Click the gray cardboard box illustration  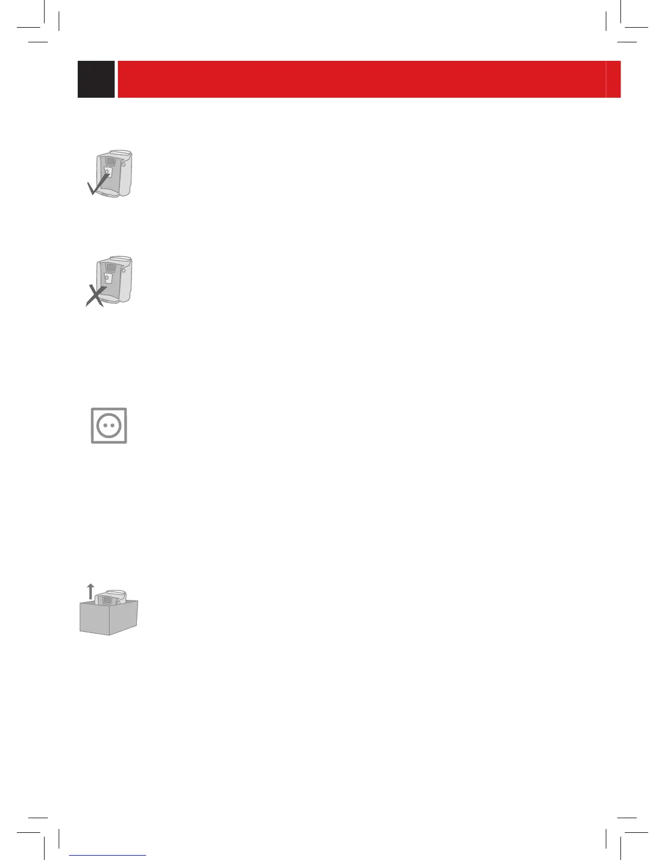pyautogui.click(x=109, y=617)
